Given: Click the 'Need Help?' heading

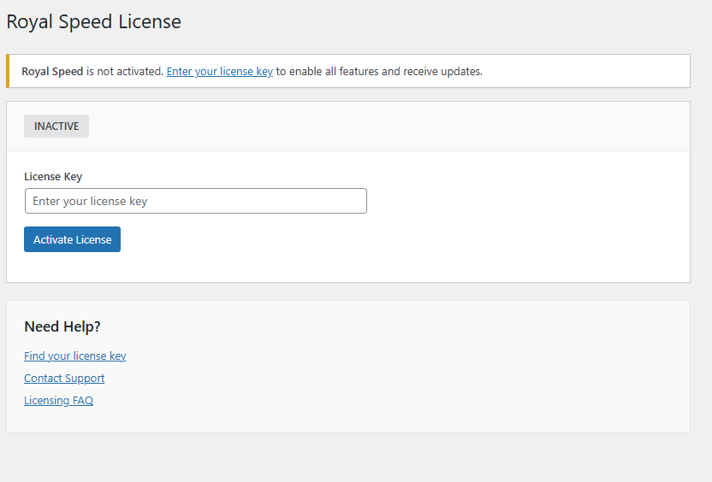Looking at the screenshot, I should pos(62,326).
